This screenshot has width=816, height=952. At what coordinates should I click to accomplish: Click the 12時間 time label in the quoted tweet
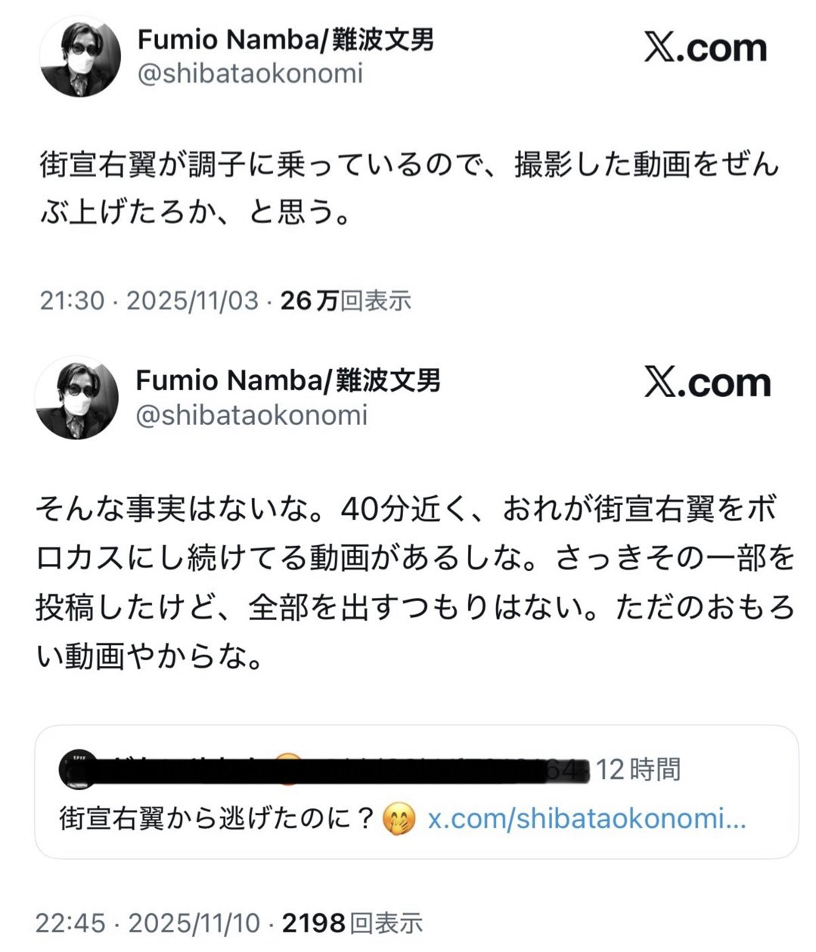639,770
